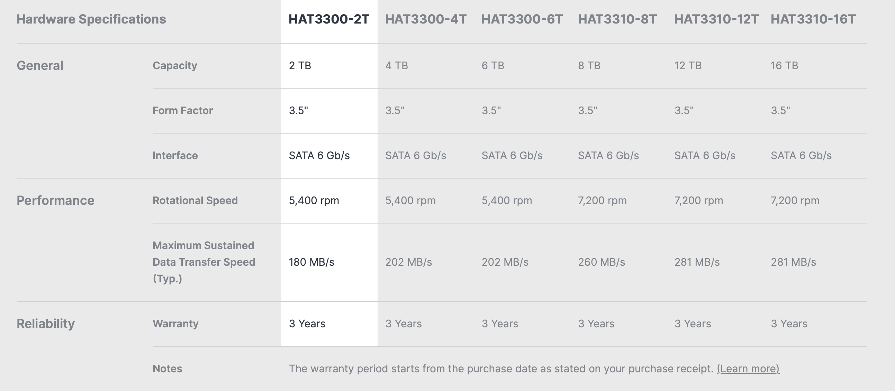Open the Learn more warranty link

tap(748, 369)
